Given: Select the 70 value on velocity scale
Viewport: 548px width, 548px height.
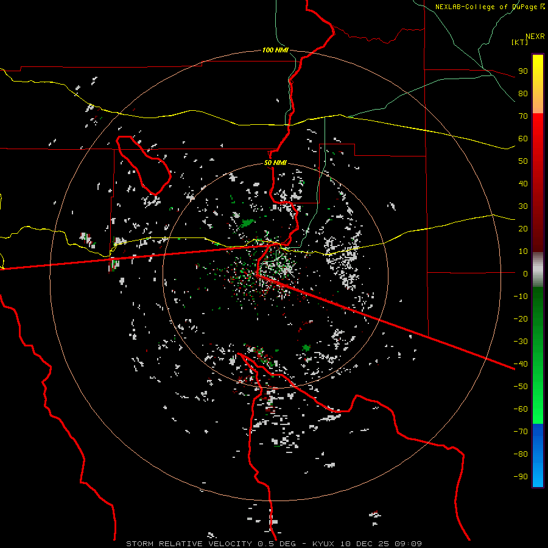Looking at the screenshot, I should [x=523, y=116].
